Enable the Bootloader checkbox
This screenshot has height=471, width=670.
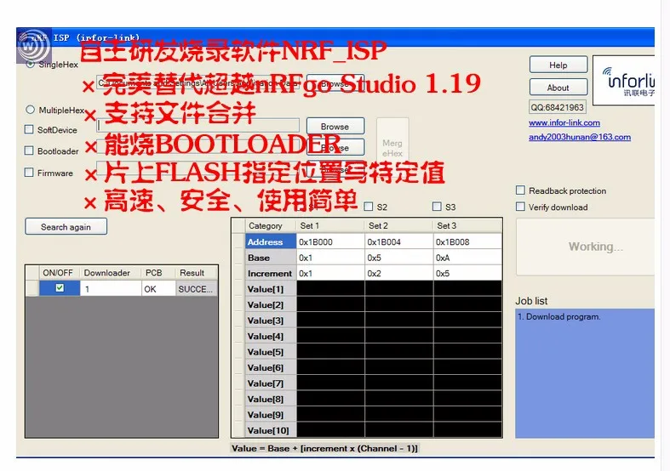click(x=29, y=150)
